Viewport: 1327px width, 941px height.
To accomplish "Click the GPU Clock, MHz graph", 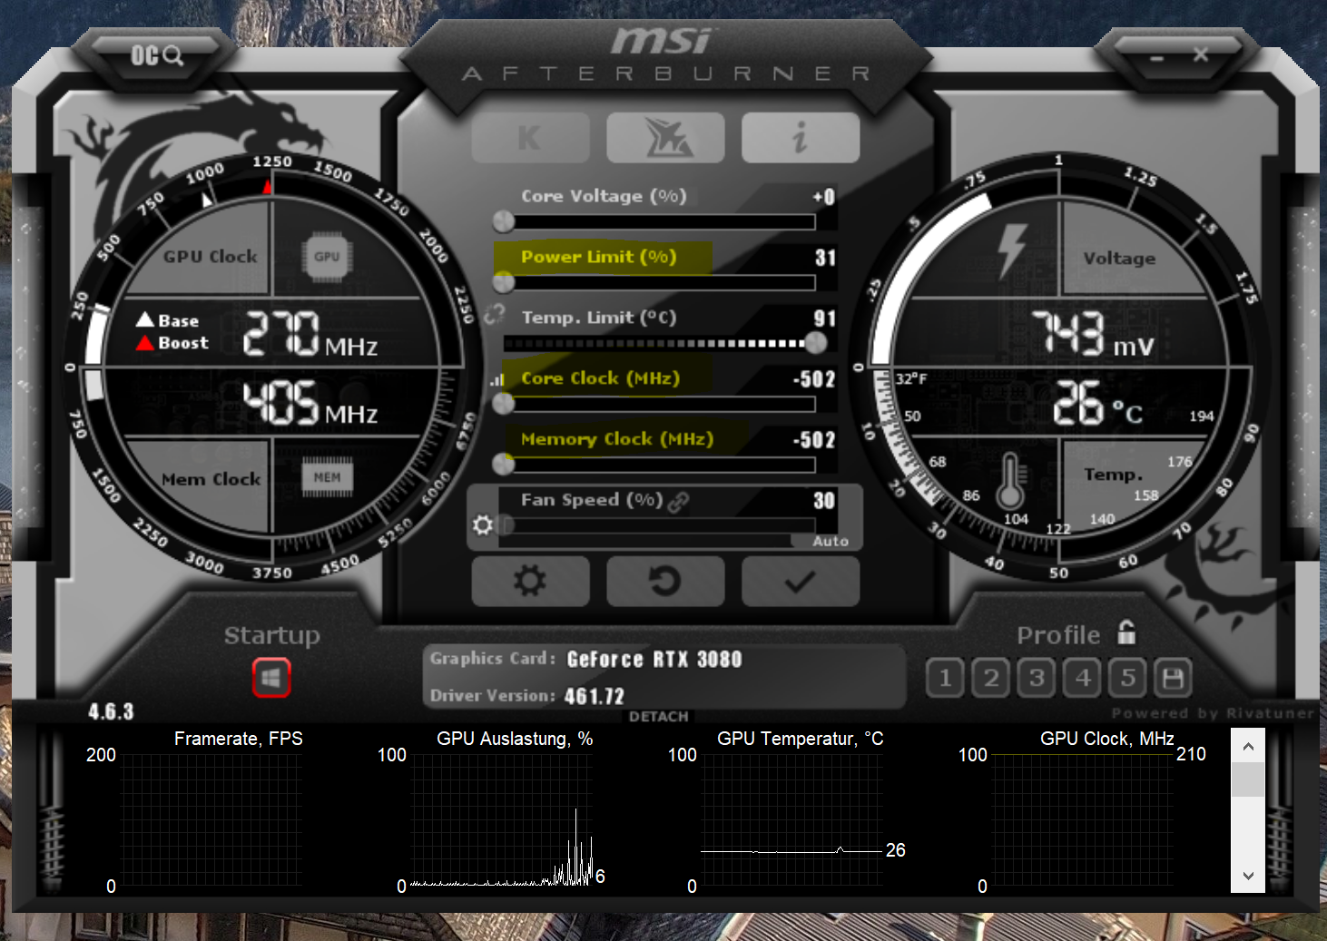I will 1083,819.
